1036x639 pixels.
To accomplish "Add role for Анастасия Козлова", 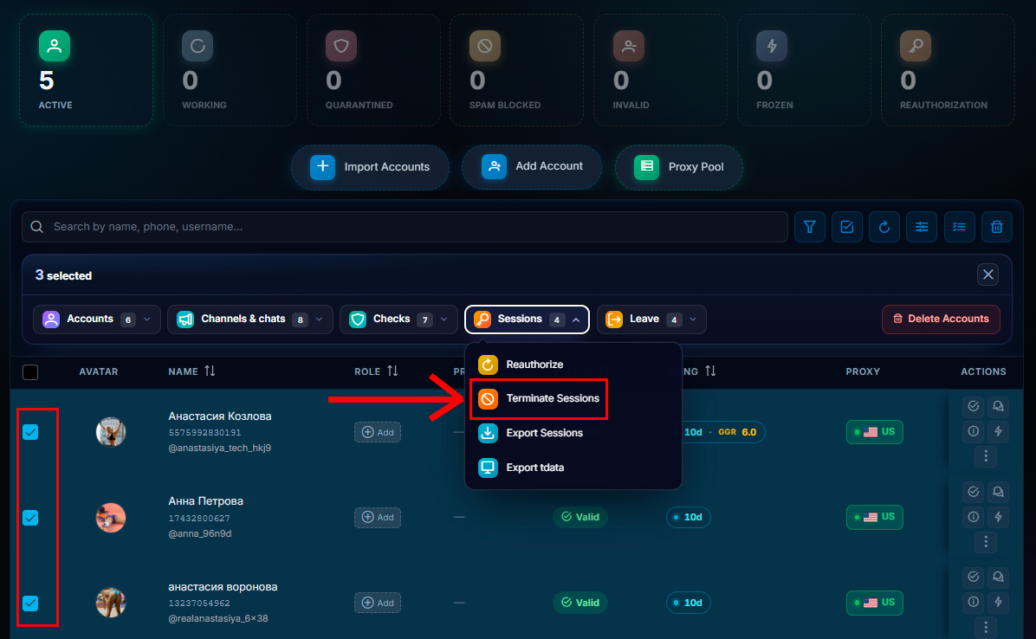I will point(378,432).
